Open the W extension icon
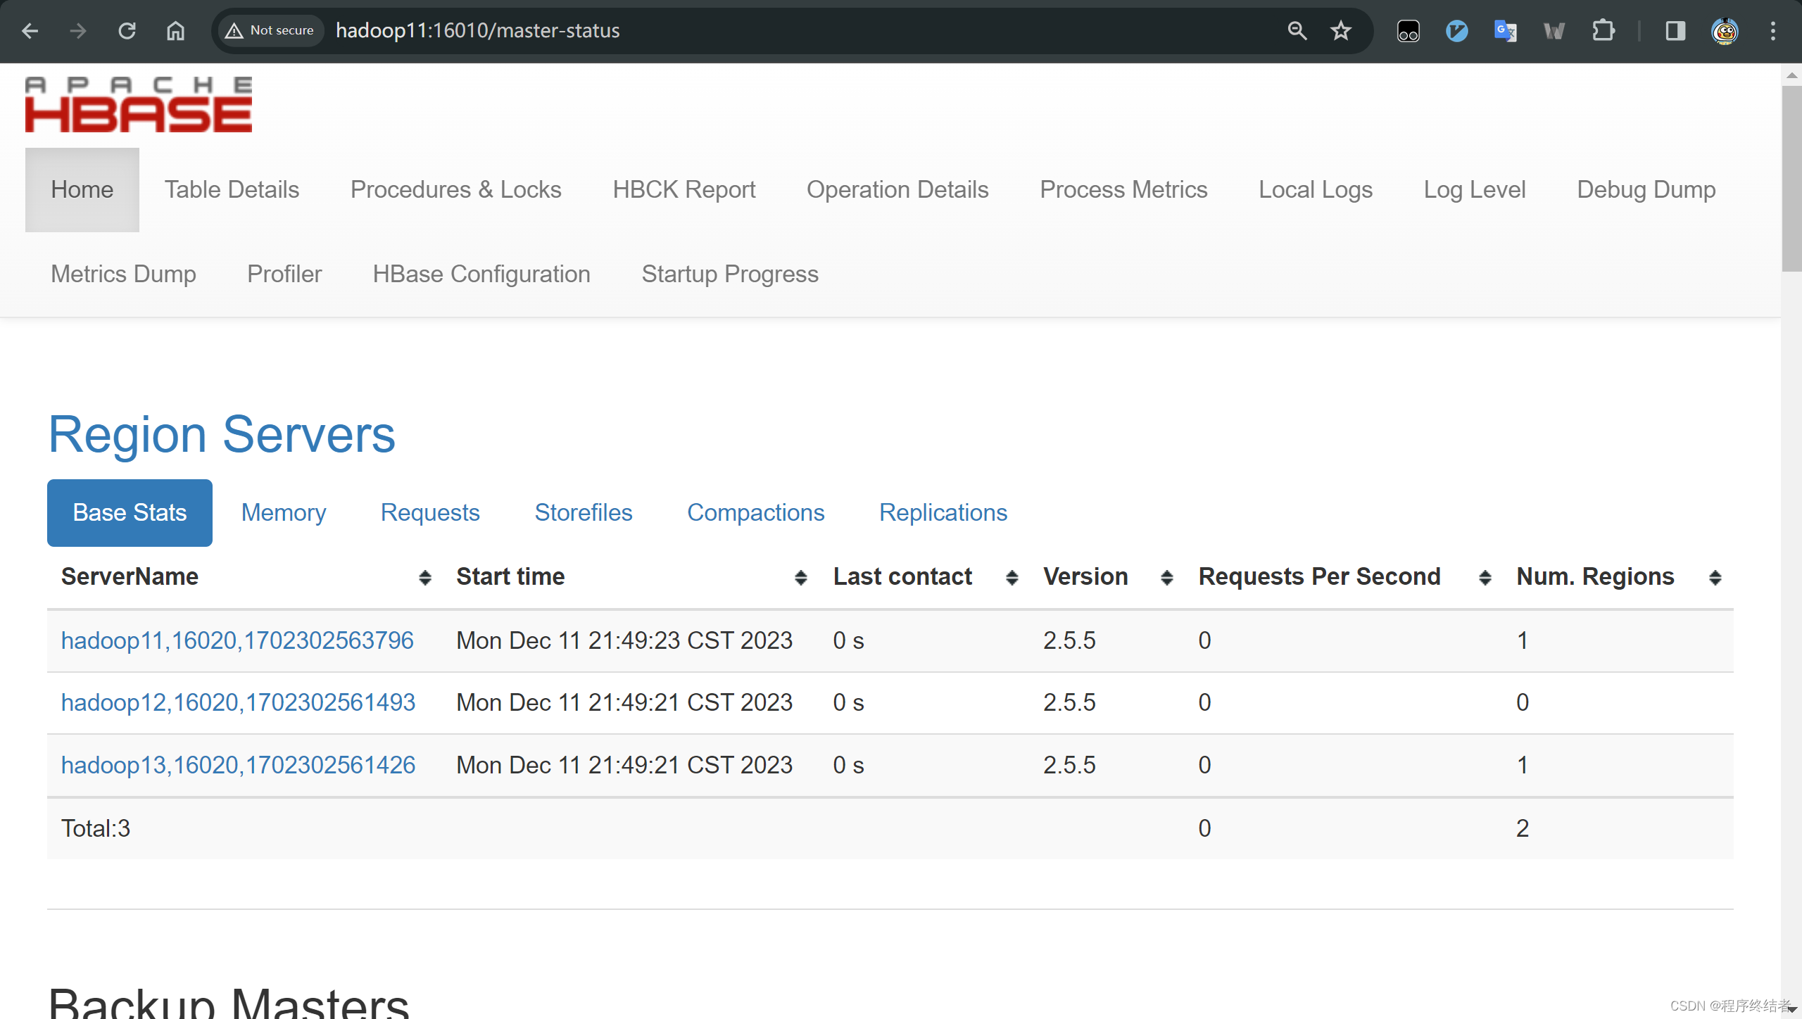1802x1019 pixels. click(1554, 31)
